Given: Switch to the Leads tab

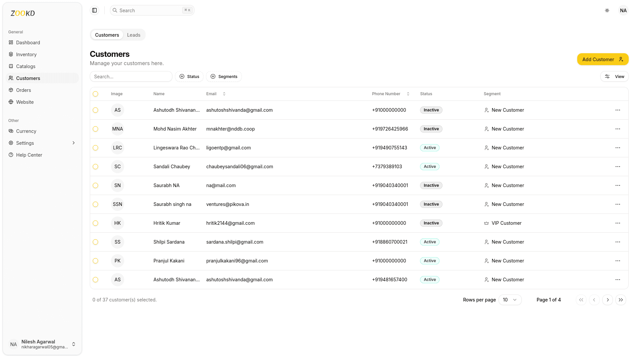Looking at the screenshot, I should point(133,35).
